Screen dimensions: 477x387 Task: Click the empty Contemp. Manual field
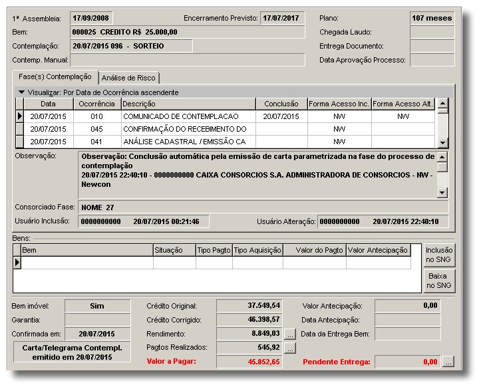click(x=188, y=60)
